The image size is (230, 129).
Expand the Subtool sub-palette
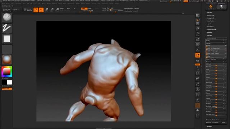coord(210,12)
